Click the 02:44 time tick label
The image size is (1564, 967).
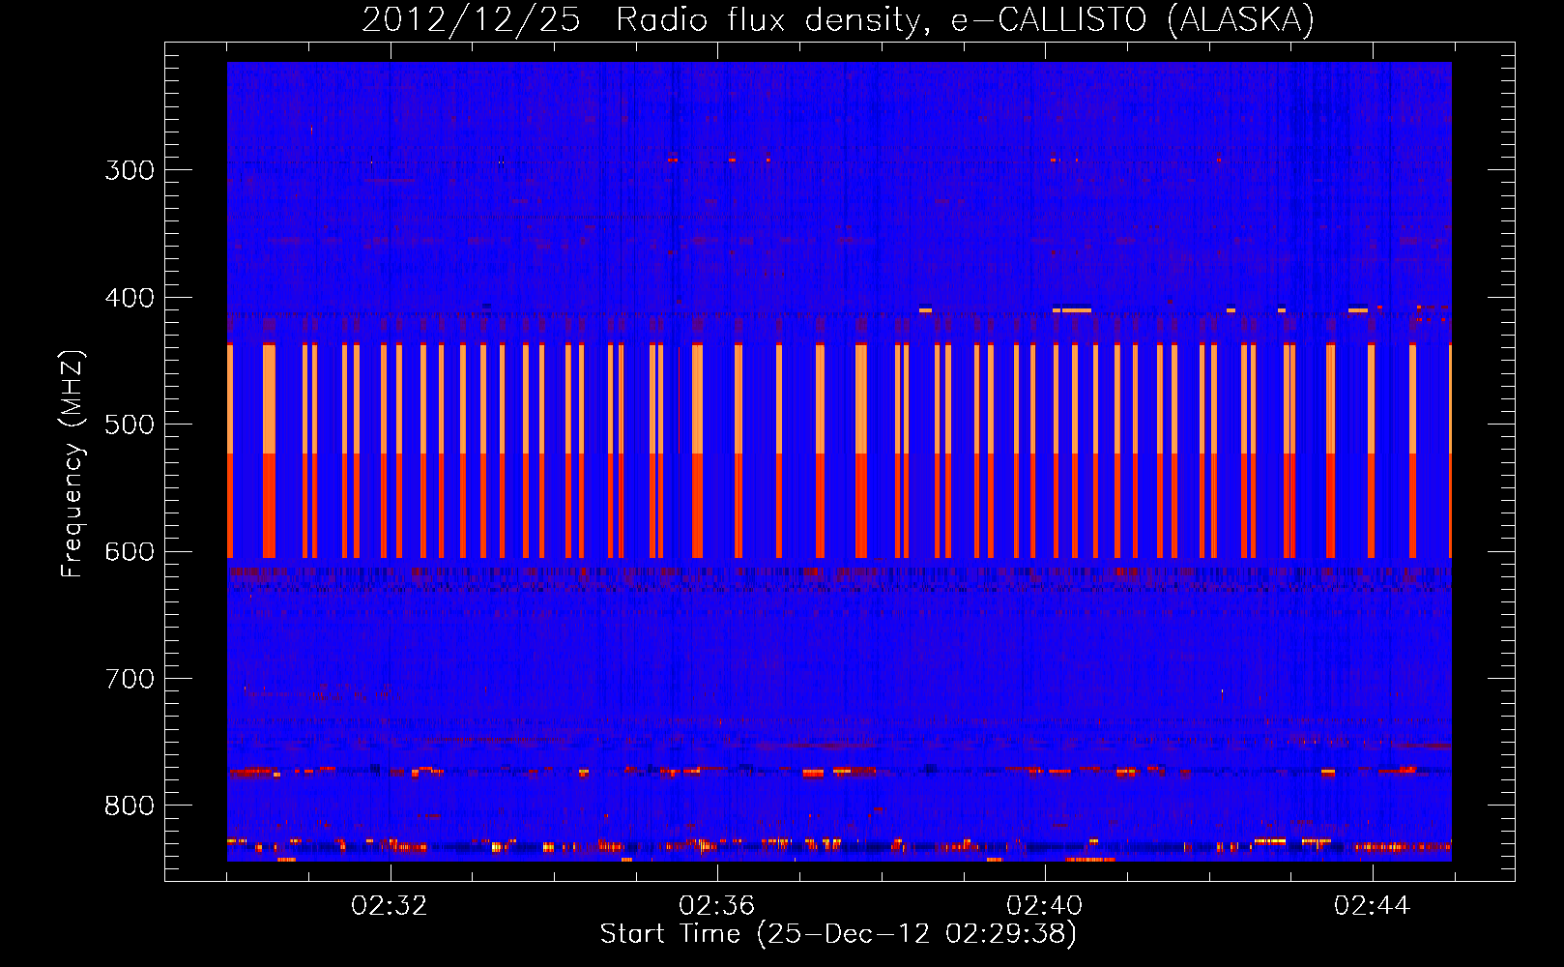[1373, 906]
